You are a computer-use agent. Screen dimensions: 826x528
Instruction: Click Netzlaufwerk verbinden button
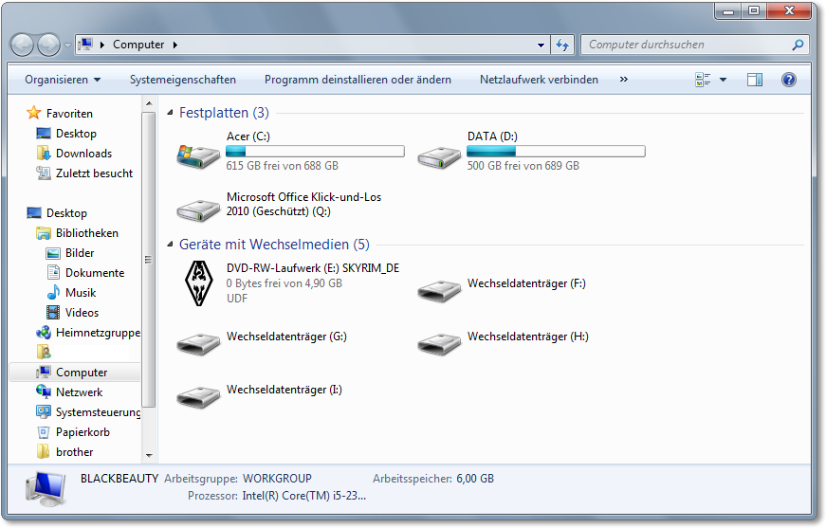tap(539, 80)
